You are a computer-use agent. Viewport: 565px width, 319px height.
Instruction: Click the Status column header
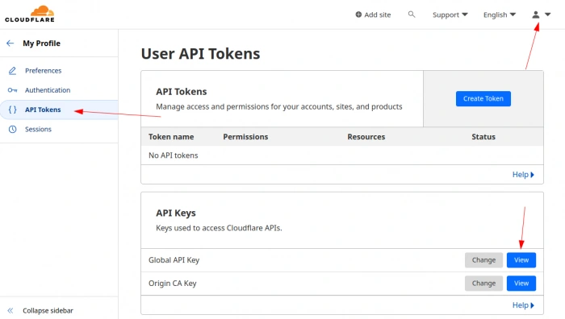[x=483, y=137]
